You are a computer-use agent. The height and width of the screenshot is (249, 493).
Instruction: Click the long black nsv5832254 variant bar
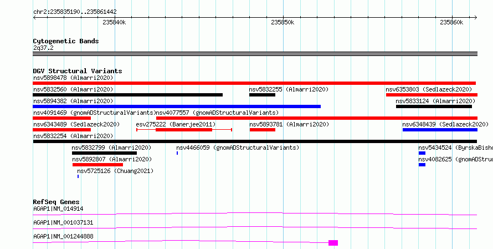255,141
